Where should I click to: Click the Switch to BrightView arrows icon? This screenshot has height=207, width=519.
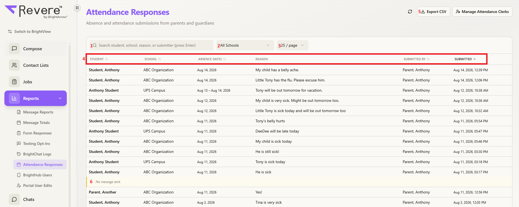coord(10,31)
